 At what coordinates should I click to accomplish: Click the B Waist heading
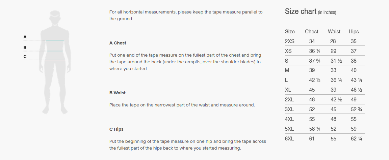[x=118, y=93]
